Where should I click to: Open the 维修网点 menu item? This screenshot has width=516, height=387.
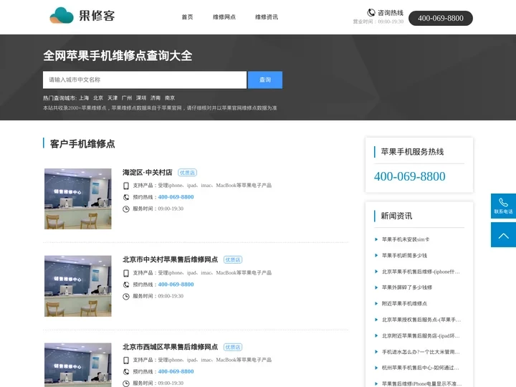(x=224, y=16)
